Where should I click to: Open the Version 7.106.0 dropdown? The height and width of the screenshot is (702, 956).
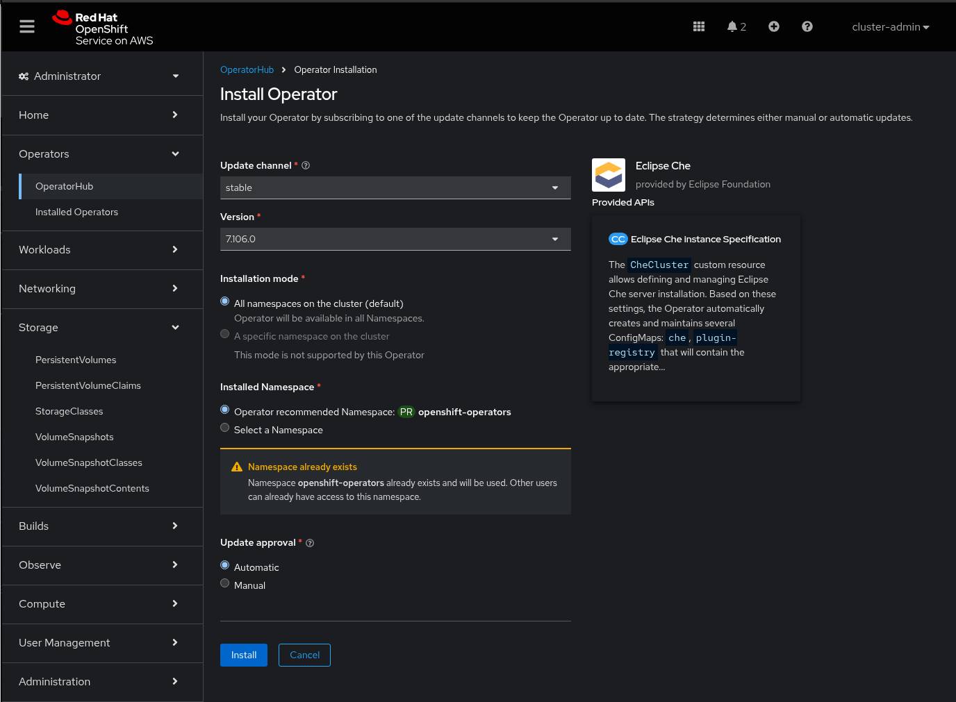pos(395,239)
